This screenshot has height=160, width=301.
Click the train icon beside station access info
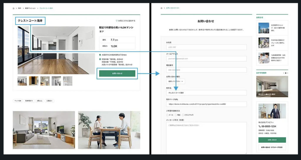click(x=100, y=59)
